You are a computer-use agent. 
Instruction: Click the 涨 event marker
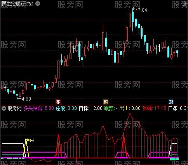point(58,102)
